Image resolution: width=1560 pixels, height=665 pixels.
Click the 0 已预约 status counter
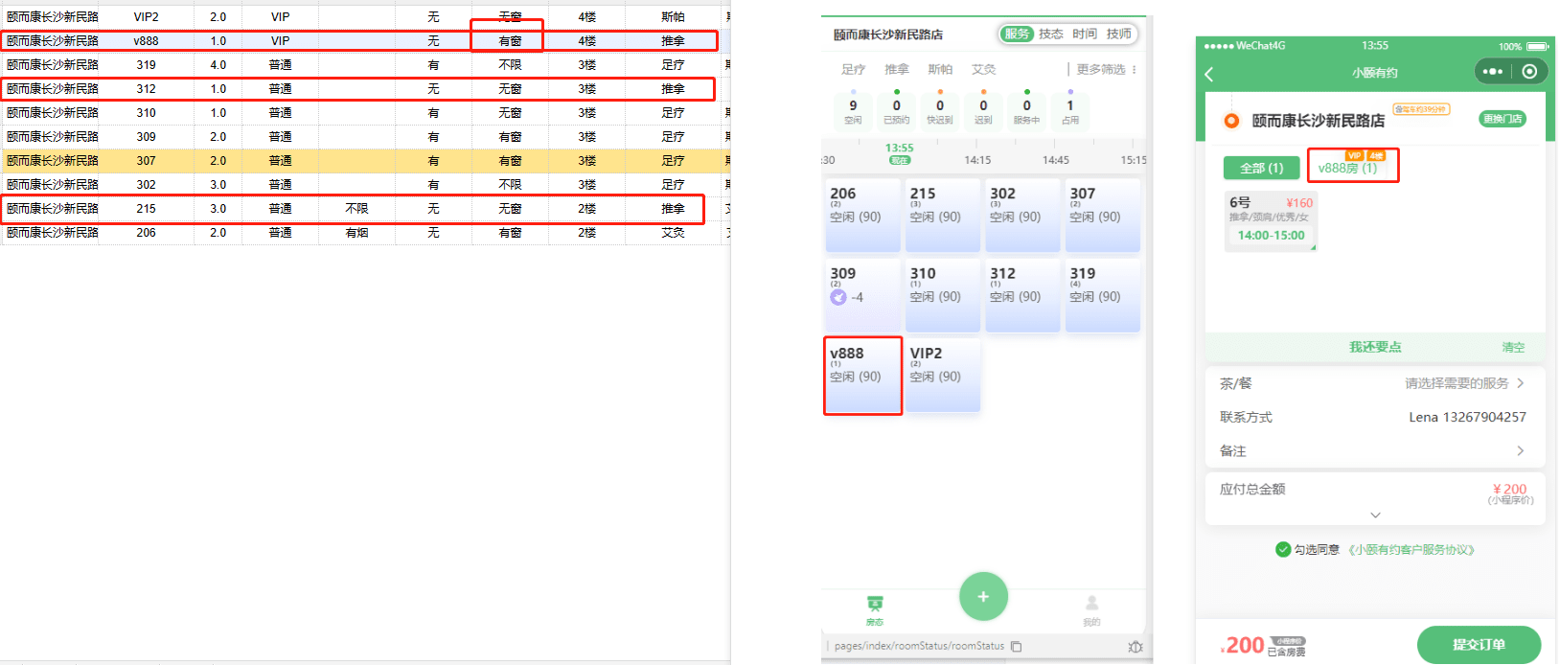pos(897,110)
